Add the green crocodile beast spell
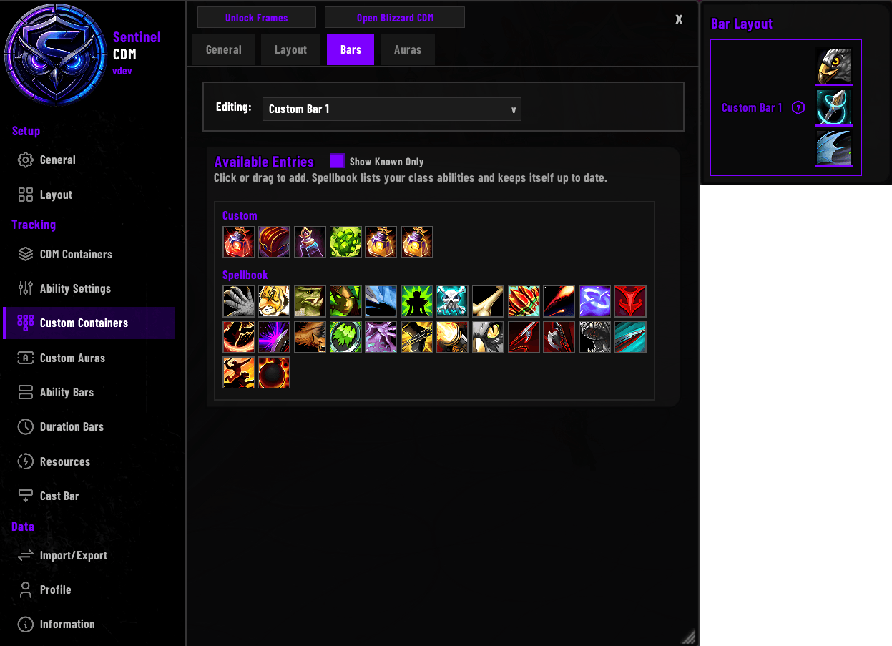Image resolution: width=892 pixels, height=646 pixels. click(x=310, y=301)
